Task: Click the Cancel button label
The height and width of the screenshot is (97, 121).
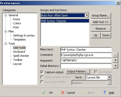Action: 71,93
